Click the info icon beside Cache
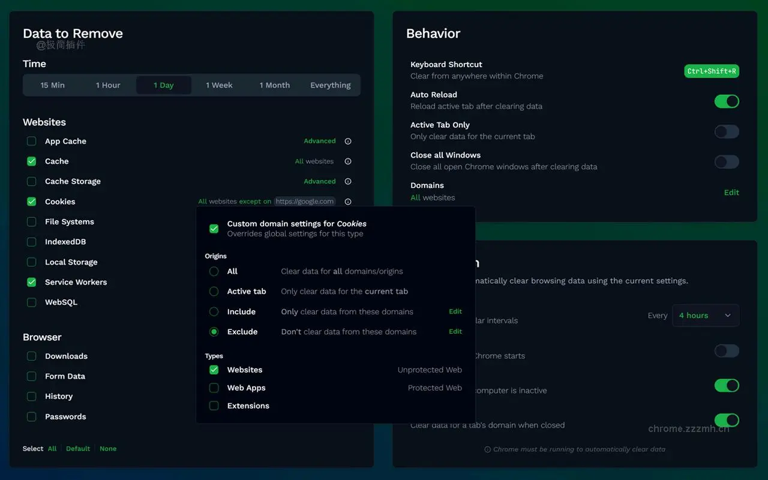The height and width of the screenshot is (480, 768). 348,161
